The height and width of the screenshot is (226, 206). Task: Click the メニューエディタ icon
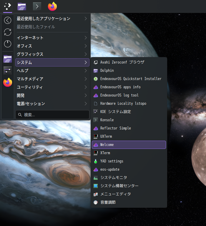pos(96,194)
